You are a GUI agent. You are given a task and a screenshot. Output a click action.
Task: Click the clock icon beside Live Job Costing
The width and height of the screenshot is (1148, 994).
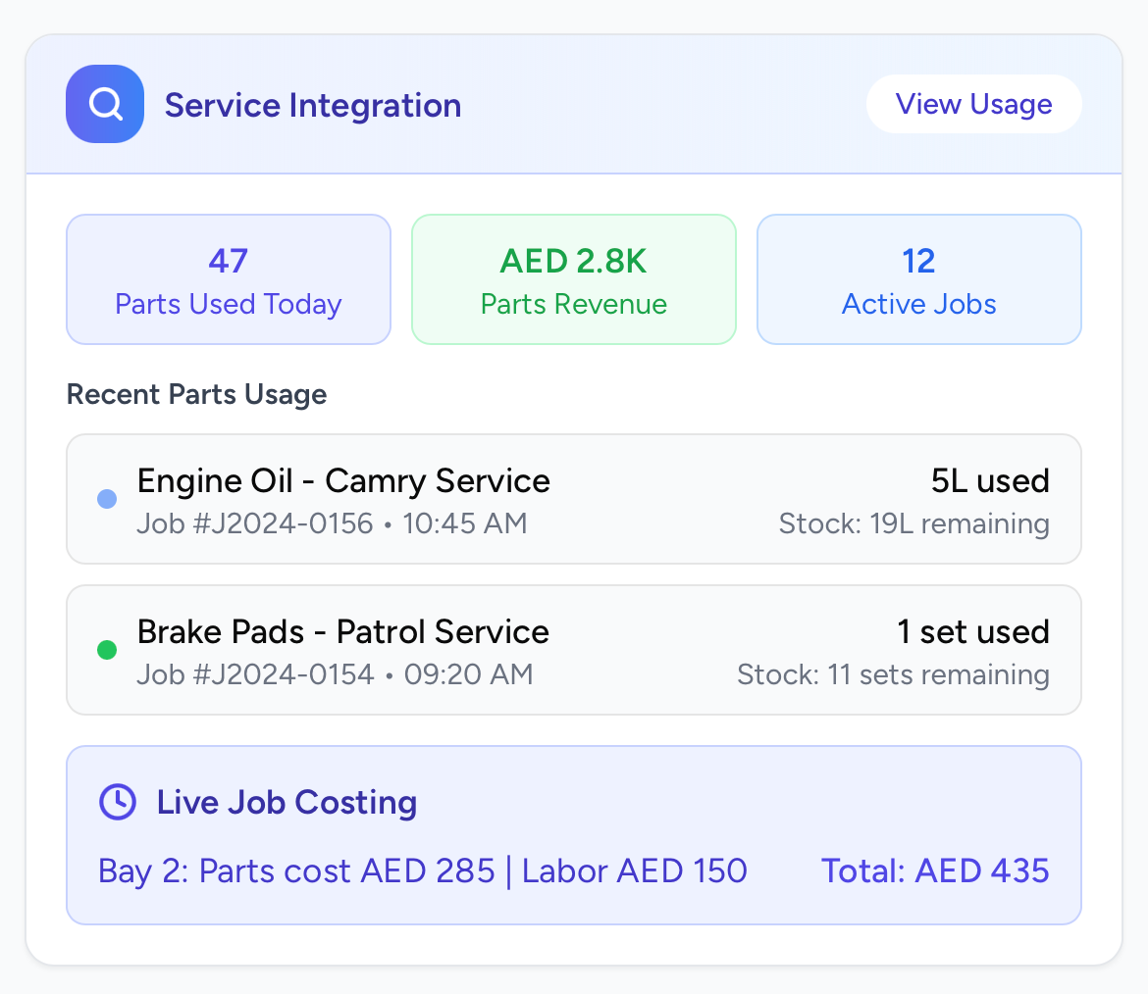tap(118, 802)
